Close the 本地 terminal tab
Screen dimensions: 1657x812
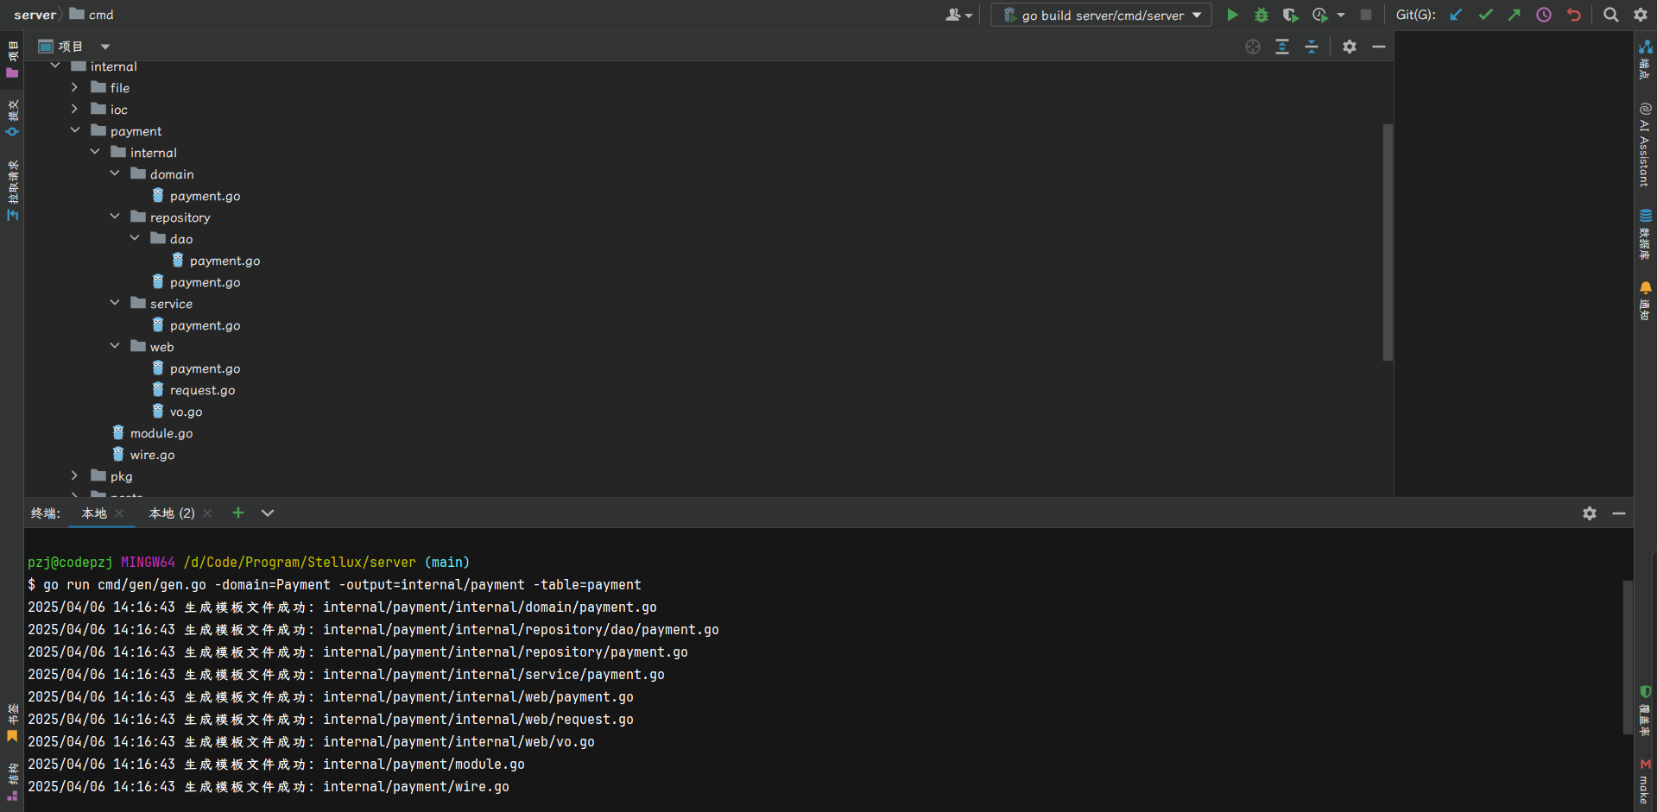(119, 513)
